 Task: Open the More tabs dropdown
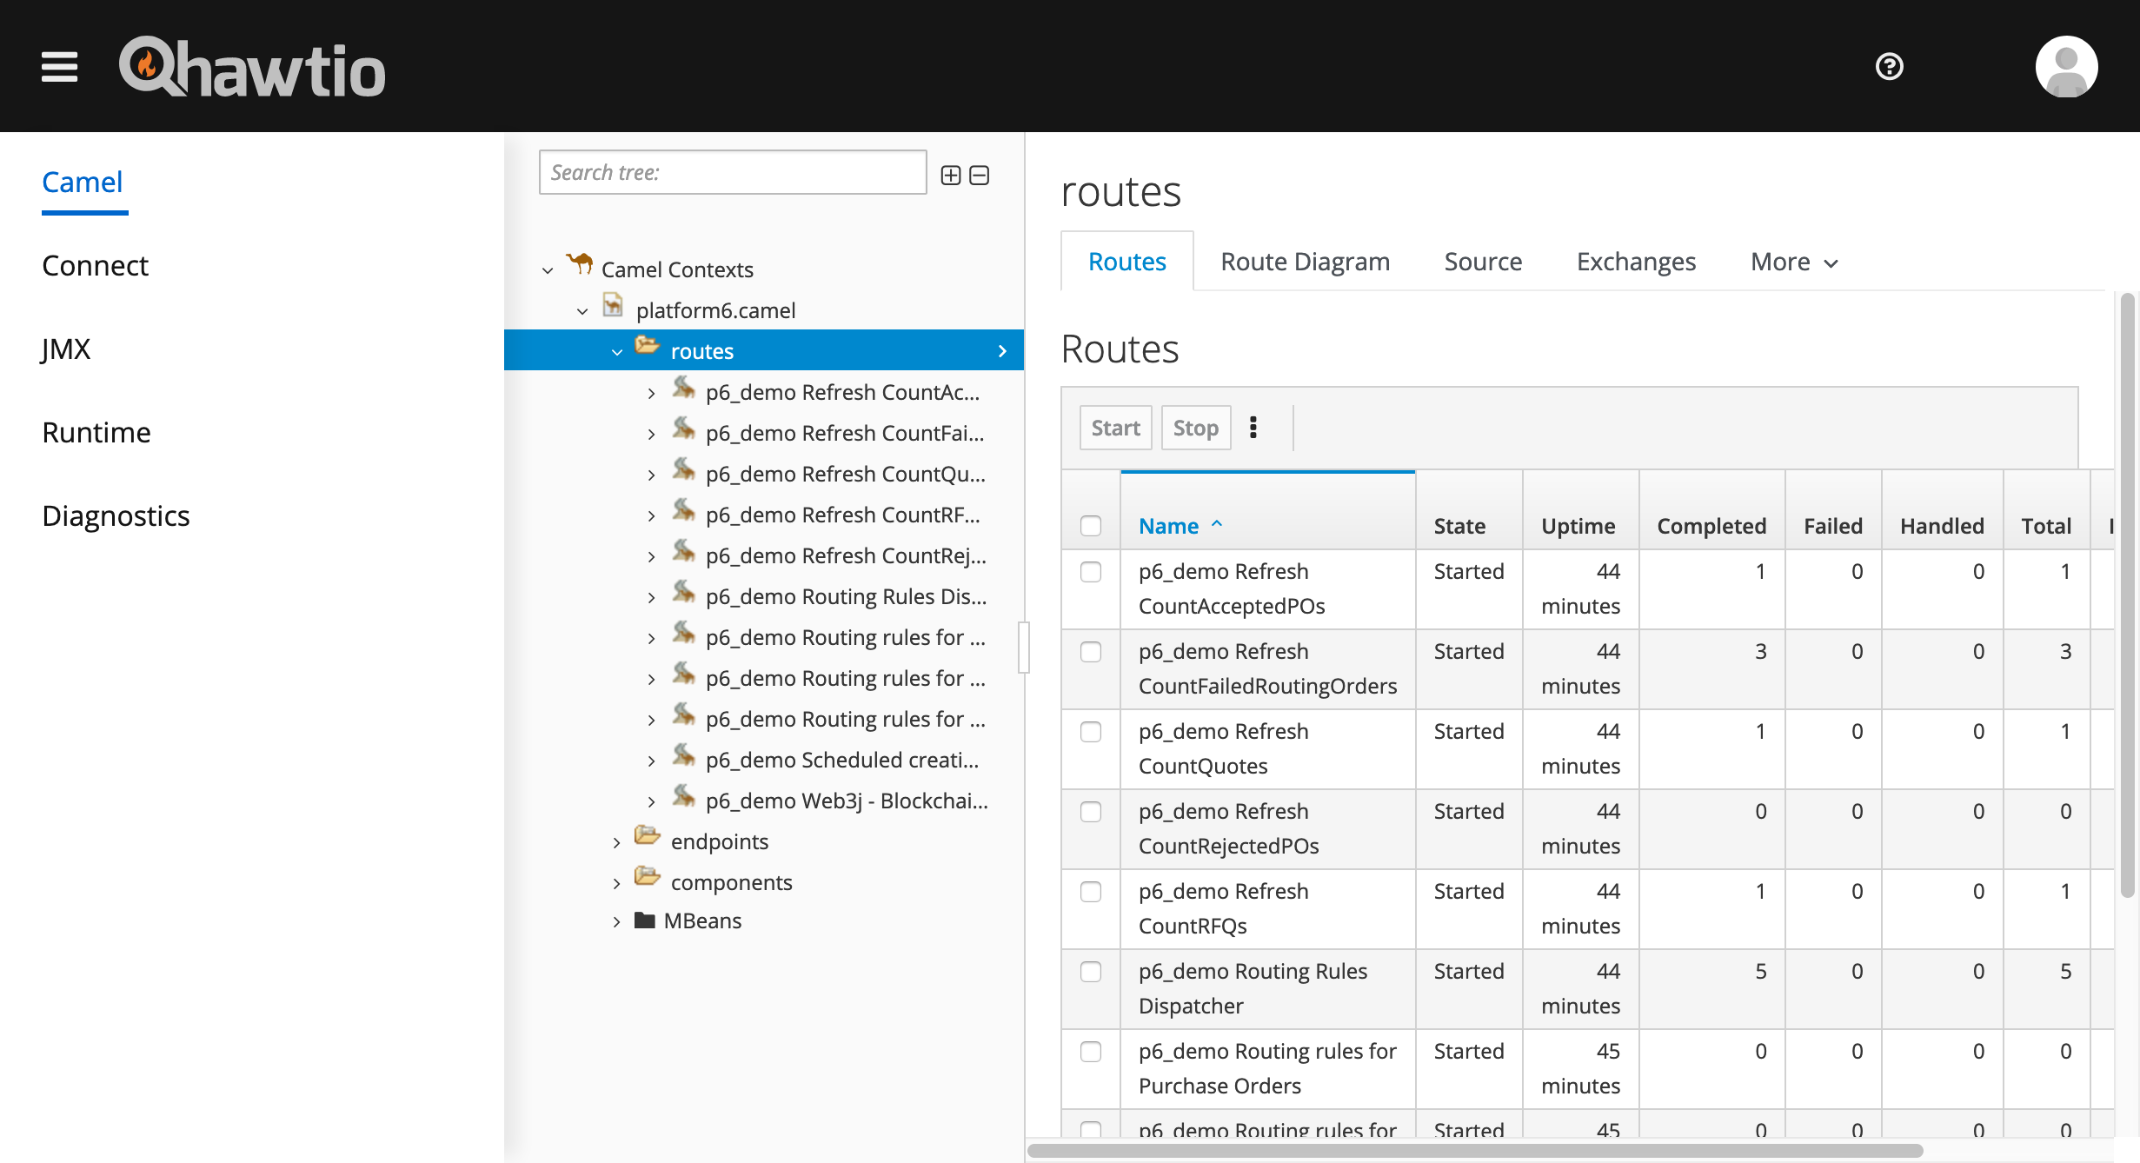click(x=1794, y=262)
